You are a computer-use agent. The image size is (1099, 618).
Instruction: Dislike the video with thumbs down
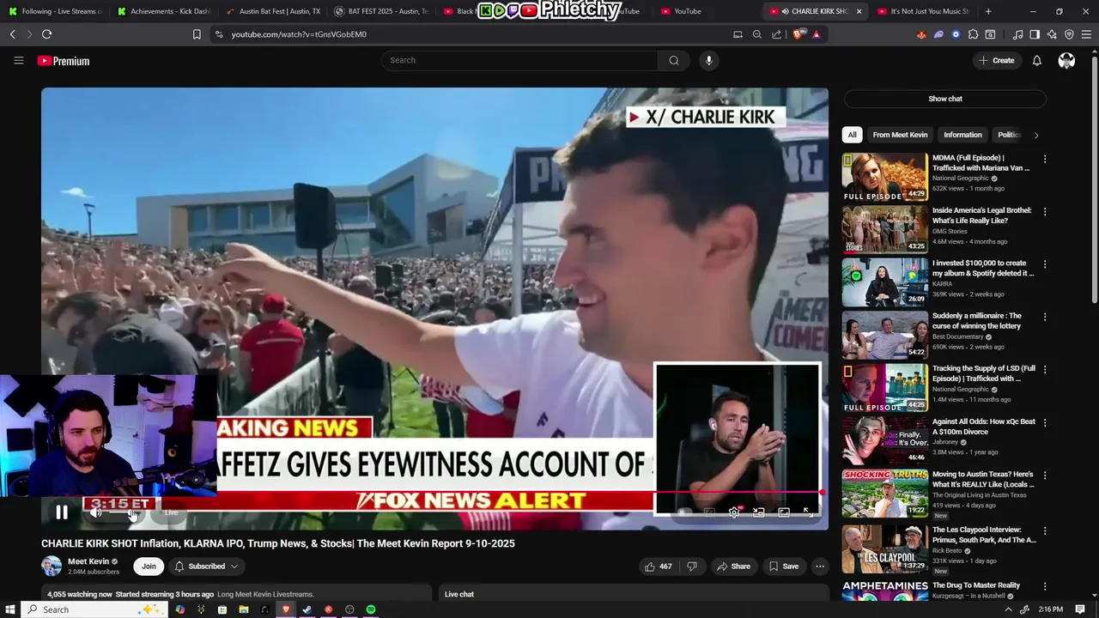click(x=692, y=566)
